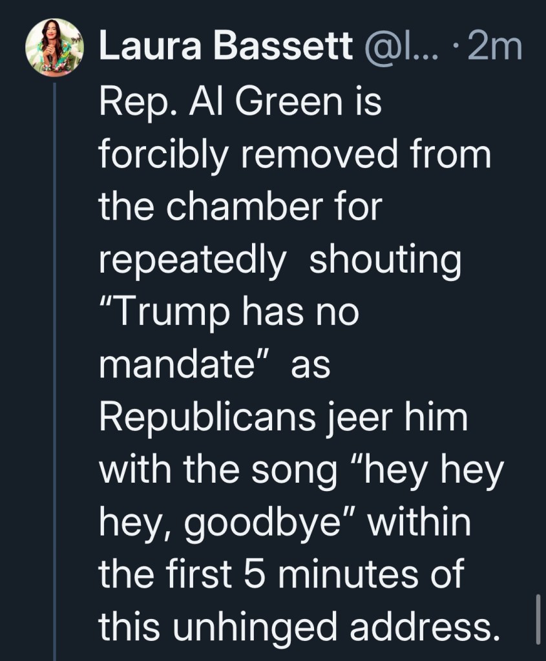Click the "Rep. Al Green is" text line
The image size is (546, 661).
(239, 103)
